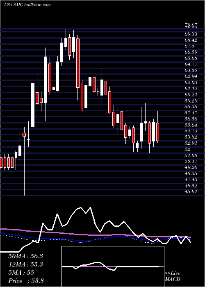The image size is (205, 287).
Task: Click the last red candle on the right
Action: click(x=157, y=132)
